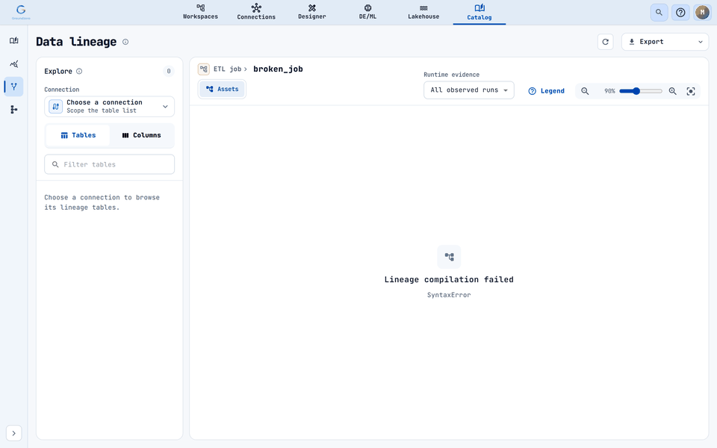
Task: Adjust the zoom level slider
Action: [641, 91]
